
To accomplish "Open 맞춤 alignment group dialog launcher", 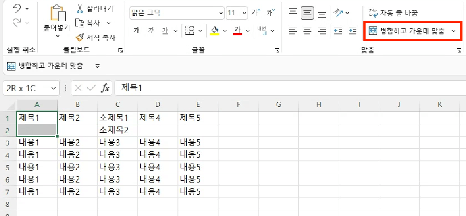I will 459,51.
